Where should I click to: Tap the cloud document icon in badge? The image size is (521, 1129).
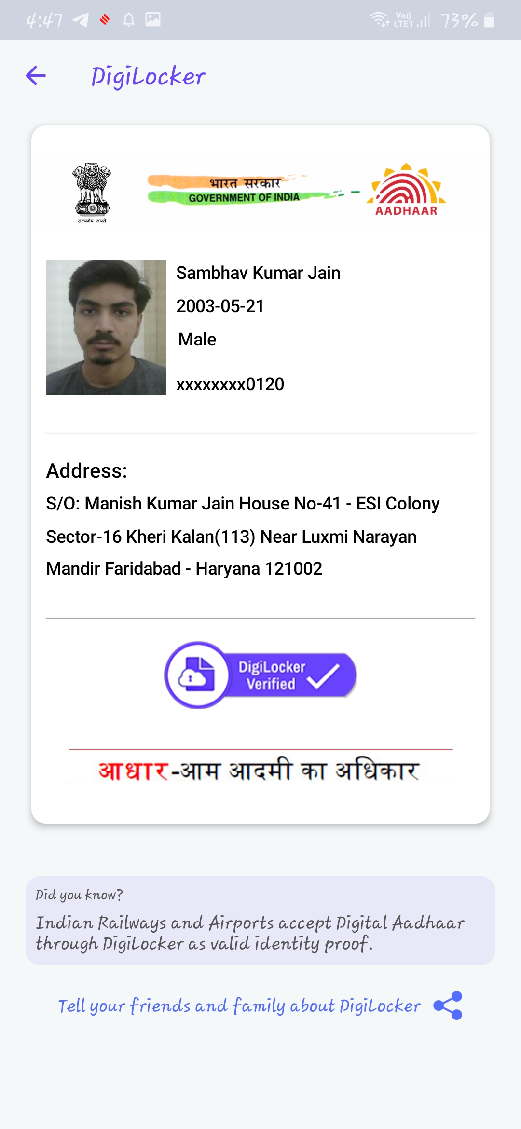[x=196, y=675]
